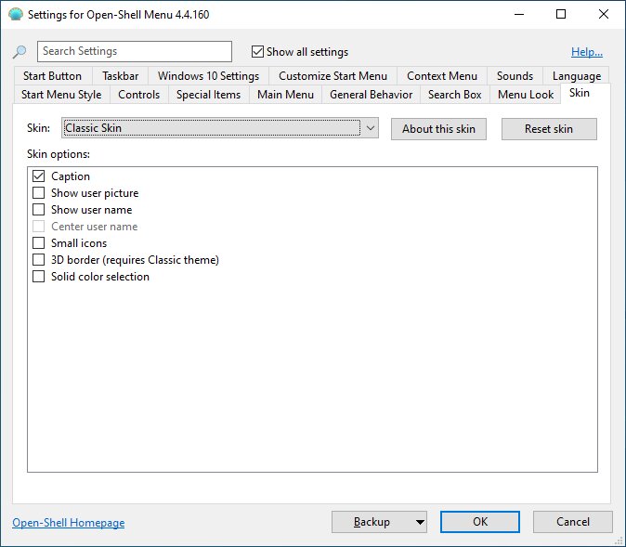
Task: Enable Show user picture option
Action: 39,193
